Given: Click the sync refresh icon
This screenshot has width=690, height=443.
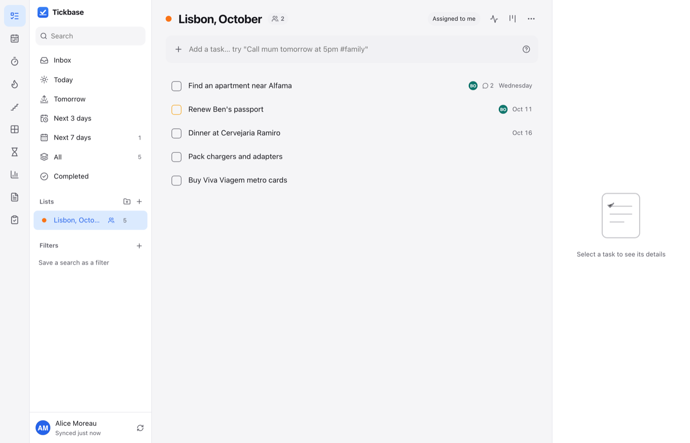Looking at the screenshot, I should [x=140, y=428].
